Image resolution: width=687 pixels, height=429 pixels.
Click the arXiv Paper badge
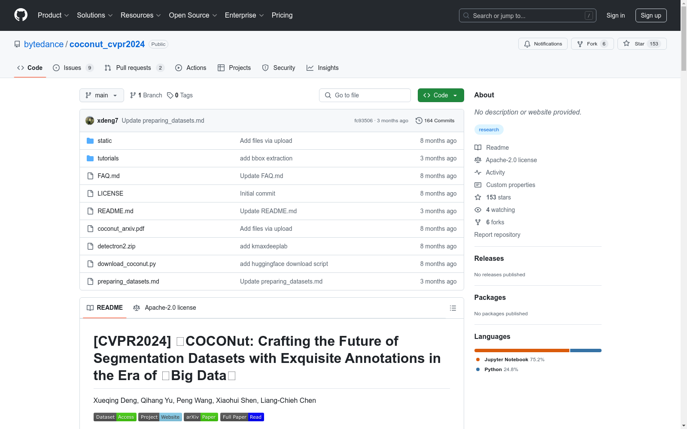click(x=201, y=417)
